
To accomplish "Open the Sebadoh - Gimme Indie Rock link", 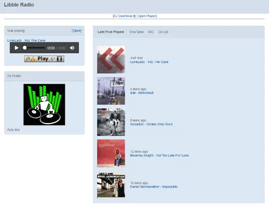I will tap(151, 124).
